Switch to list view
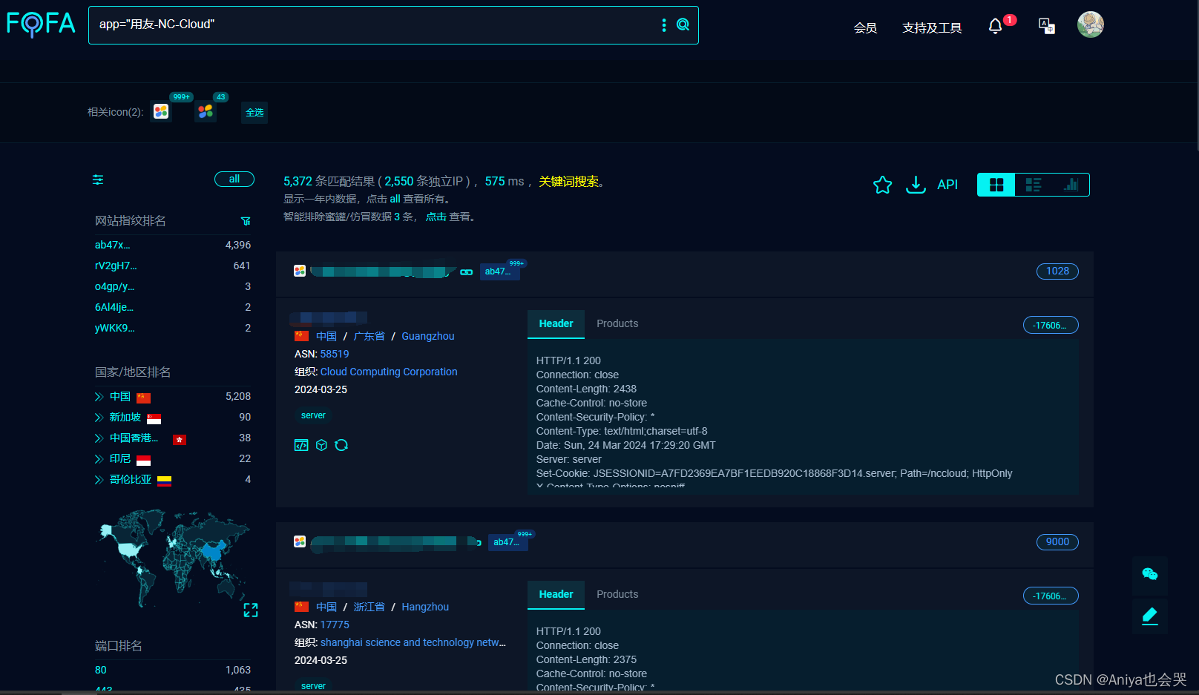The width and height of the screenshot is (1199, 695). tap(1034, 185)
